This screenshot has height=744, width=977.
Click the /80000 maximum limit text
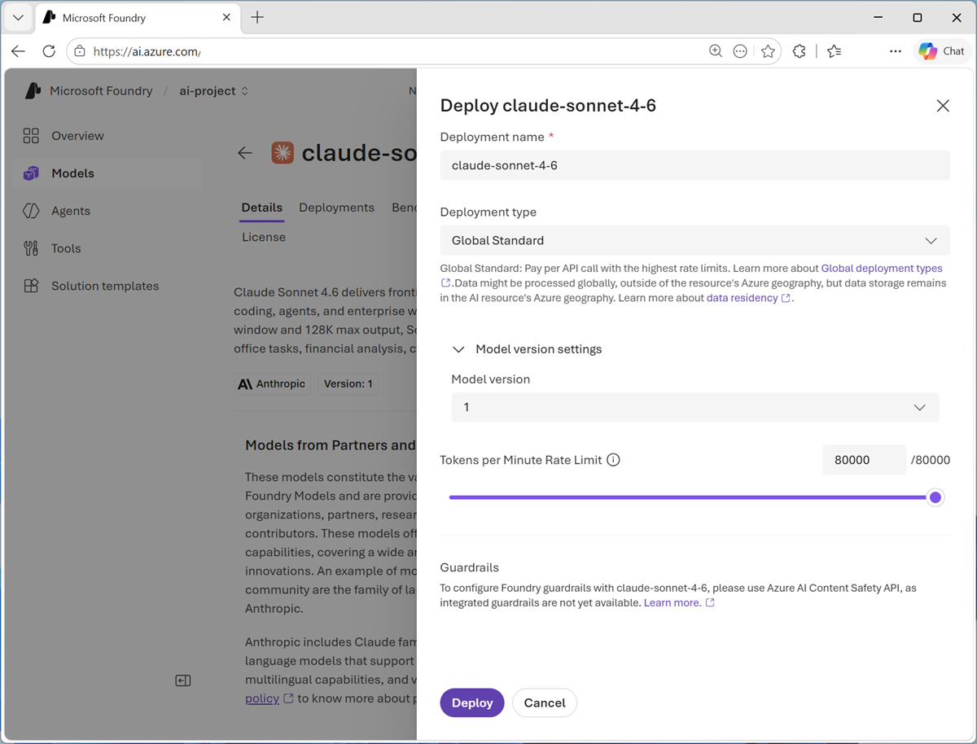(x=930, y=460)
